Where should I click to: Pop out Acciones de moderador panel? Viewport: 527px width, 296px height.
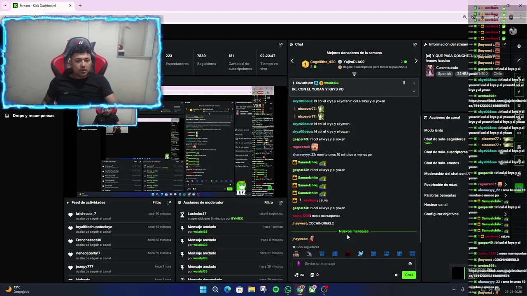click(281, 203)
